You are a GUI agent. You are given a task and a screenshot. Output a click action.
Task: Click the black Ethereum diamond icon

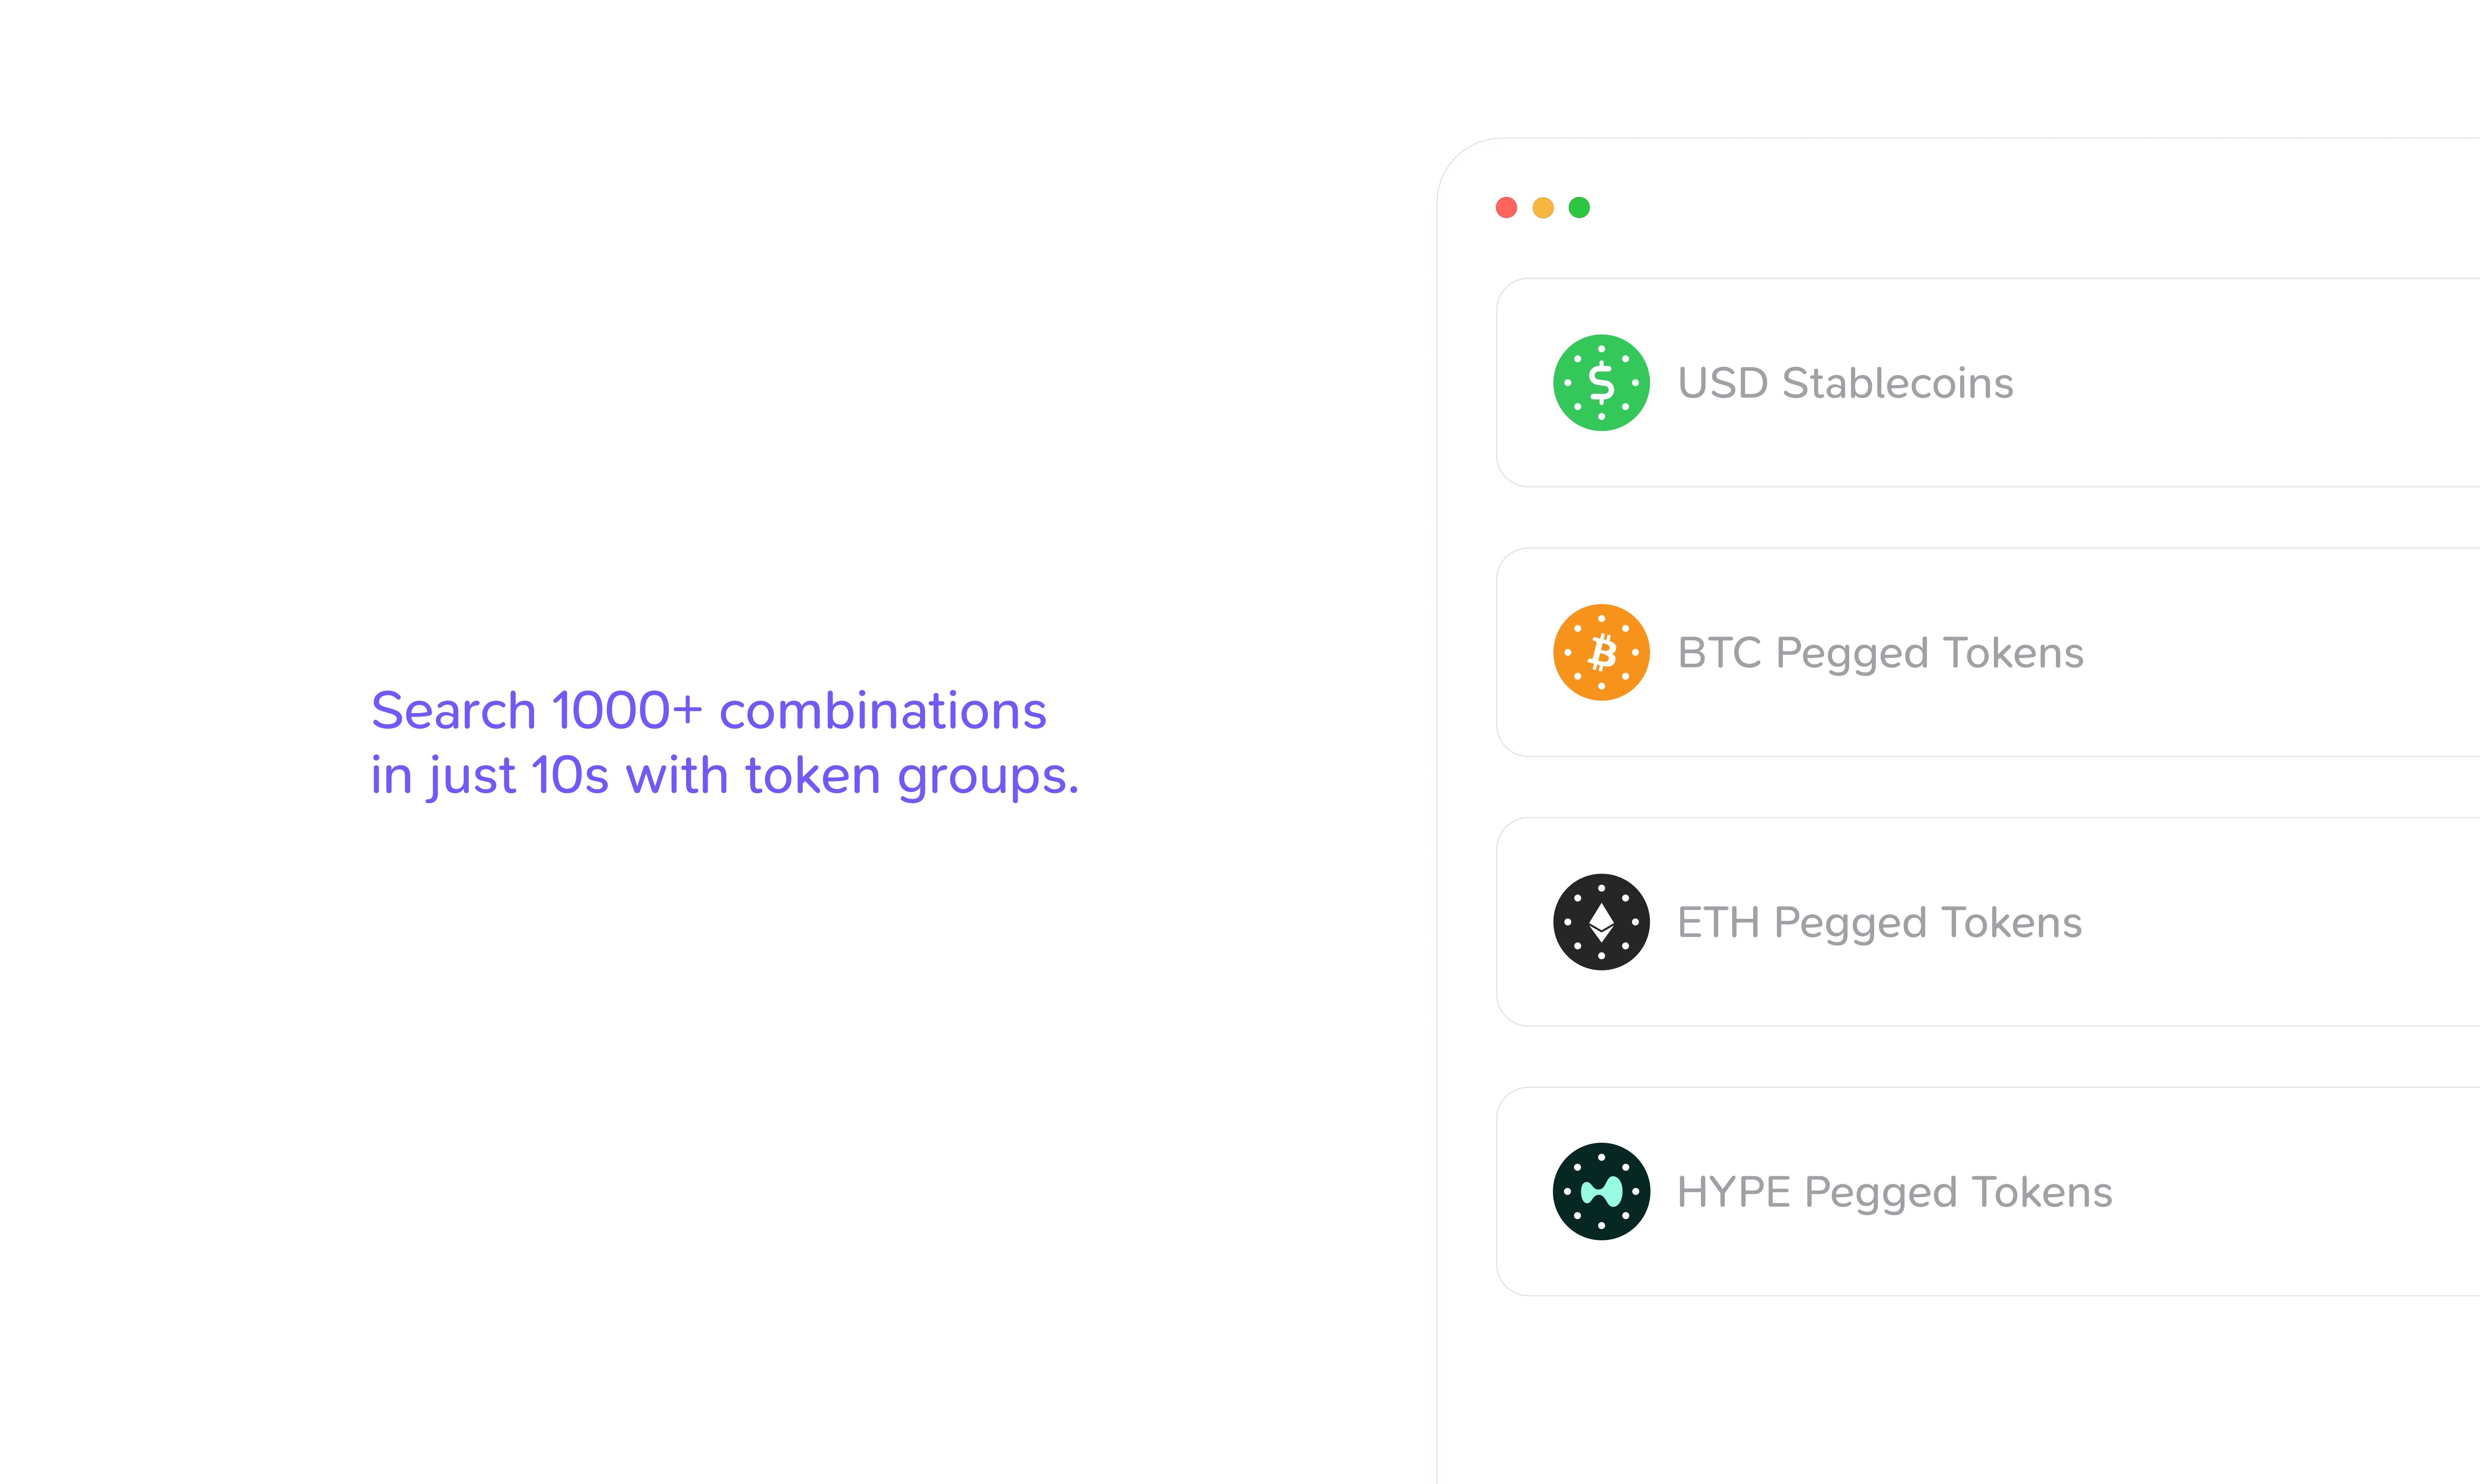(x=1601, y=922)
